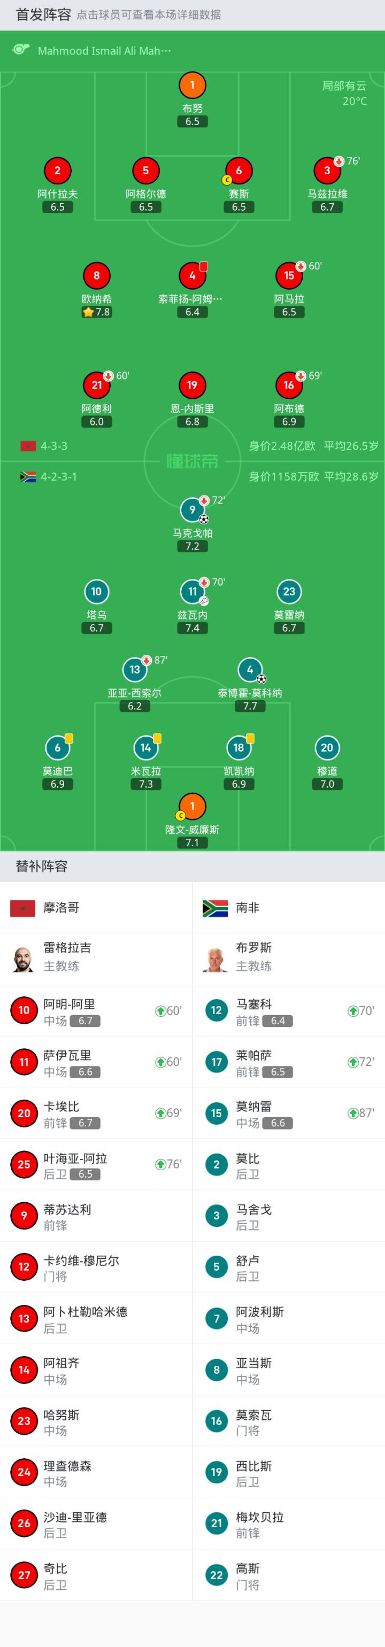This screenshot has width=385, height=1647.
Task: Open 泰博霍-莫科纳 number 4 player badge
Action: 249,669
